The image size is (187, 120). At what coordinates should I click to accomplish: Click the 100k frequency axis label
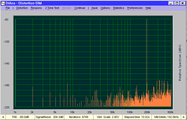130,112
